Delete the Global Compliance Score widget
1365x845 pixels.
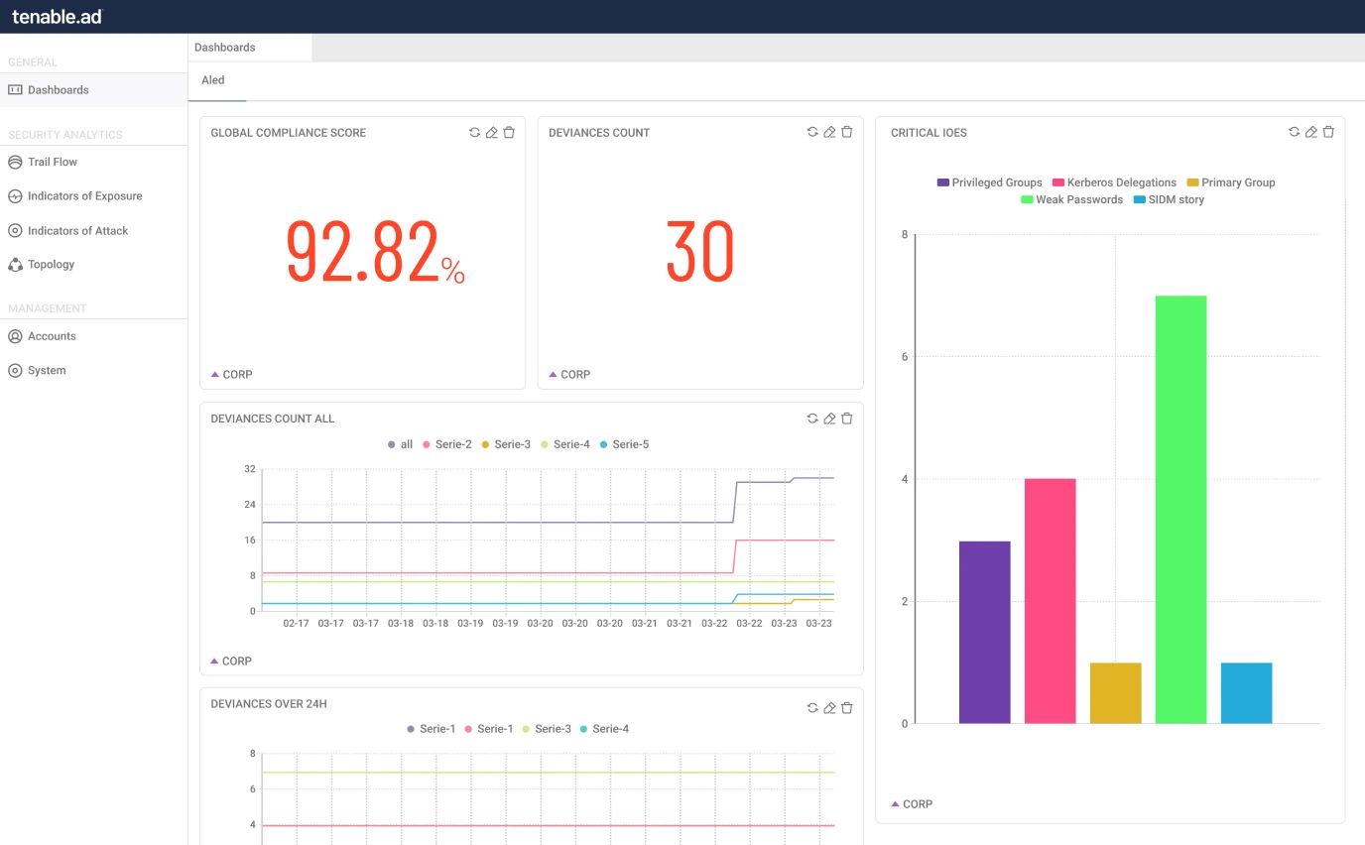(x=509, y=132)
